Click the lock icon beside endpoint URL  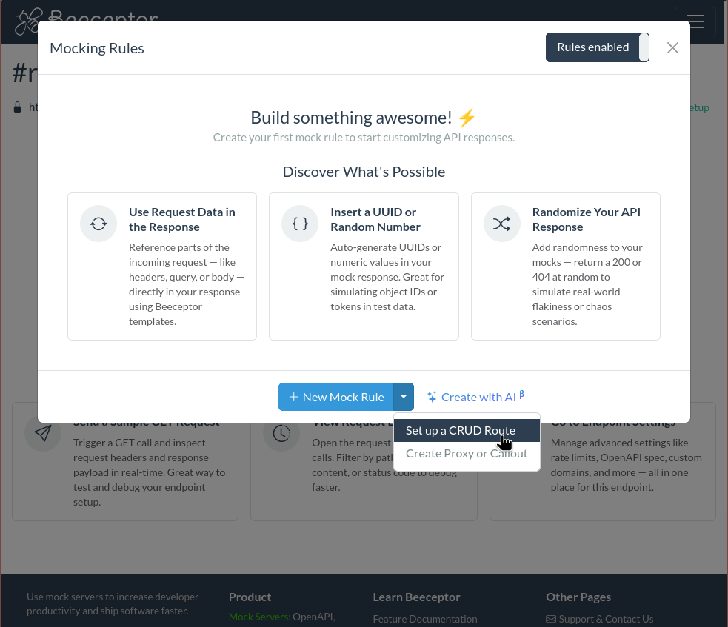(x=18, y=107)
